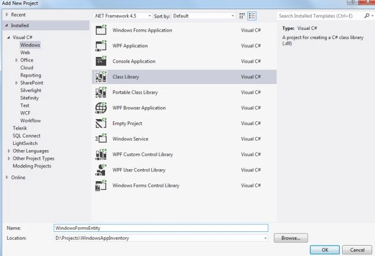
Task: Click the search magnifier icon
Action: pos(366,16)
